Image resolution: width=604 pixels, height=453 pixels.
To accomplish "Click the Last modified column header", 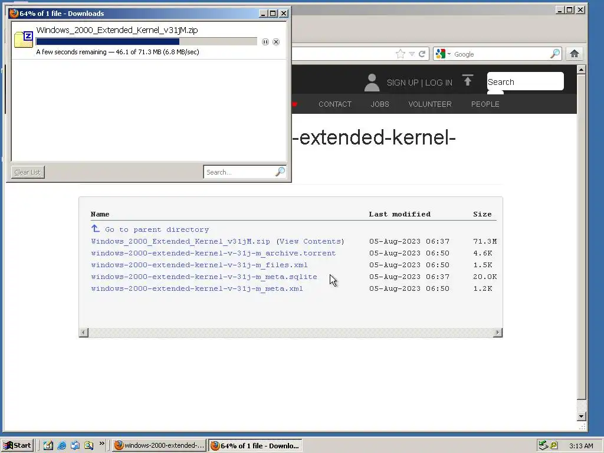I will pyautogui.click(x=399, y=214).
